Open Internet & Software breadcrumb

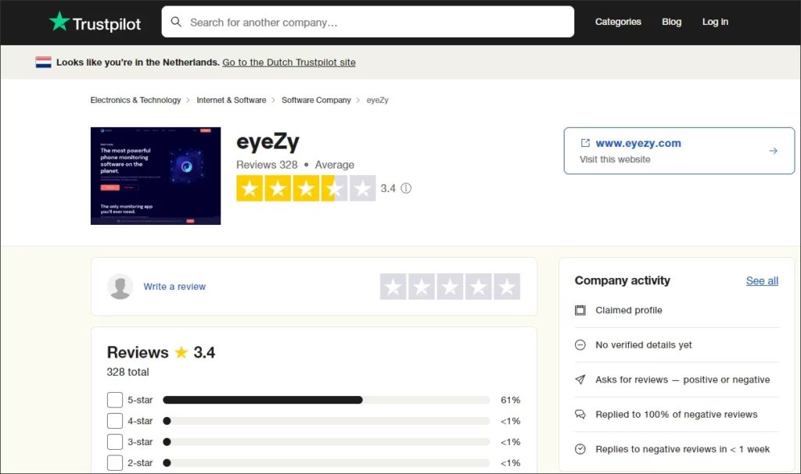click(x=231, y=100)
